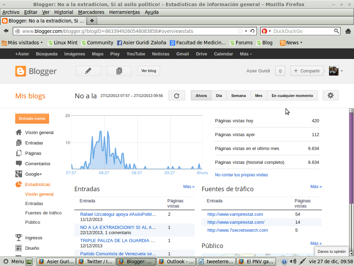
Task: Click the taskbar terminal icon
Action: point(29,262)
